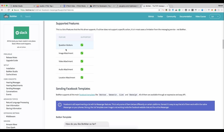Click the green Secure lock indicator
The image size is (224, 132).
[15, 10]
